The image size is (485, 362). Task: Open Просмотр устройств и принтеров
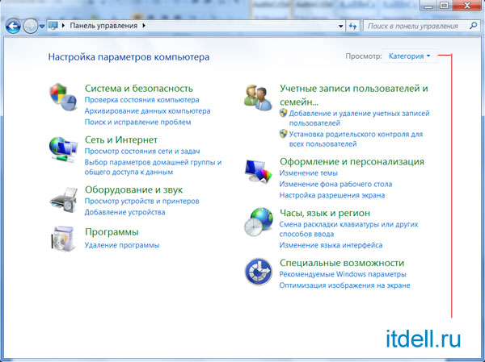pyautogui.click(x=142, y=202)
